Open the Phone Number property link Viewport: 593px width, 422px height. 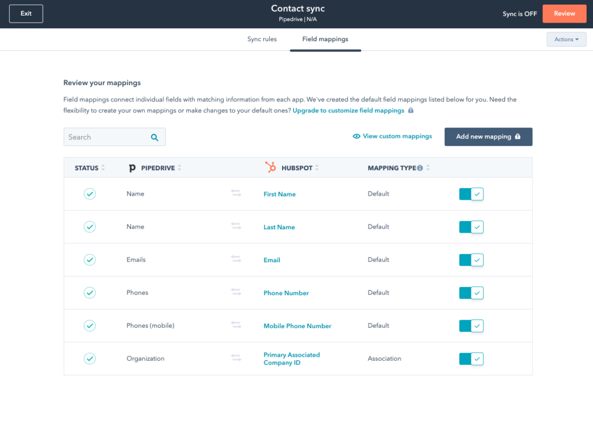point(286,293)
